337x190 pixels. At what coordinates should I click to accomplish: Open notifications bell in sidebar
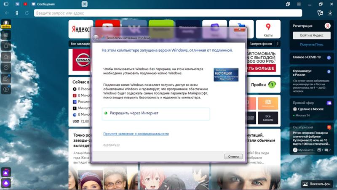[6, 46]
